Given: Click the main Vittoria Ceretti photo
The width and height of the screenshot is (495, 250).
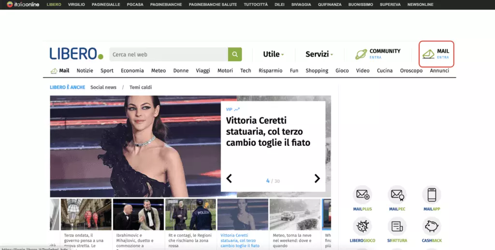Looking at the screenshot, I should coord(135,146).
